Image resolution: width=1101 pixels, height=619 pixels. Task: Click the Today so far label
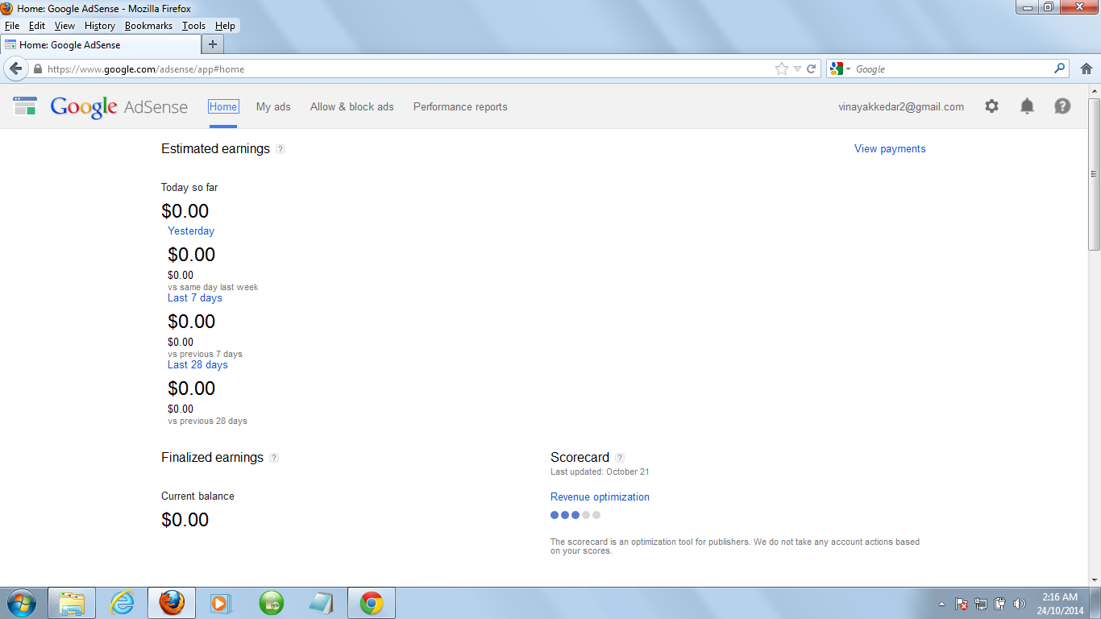tap(189, 188)
